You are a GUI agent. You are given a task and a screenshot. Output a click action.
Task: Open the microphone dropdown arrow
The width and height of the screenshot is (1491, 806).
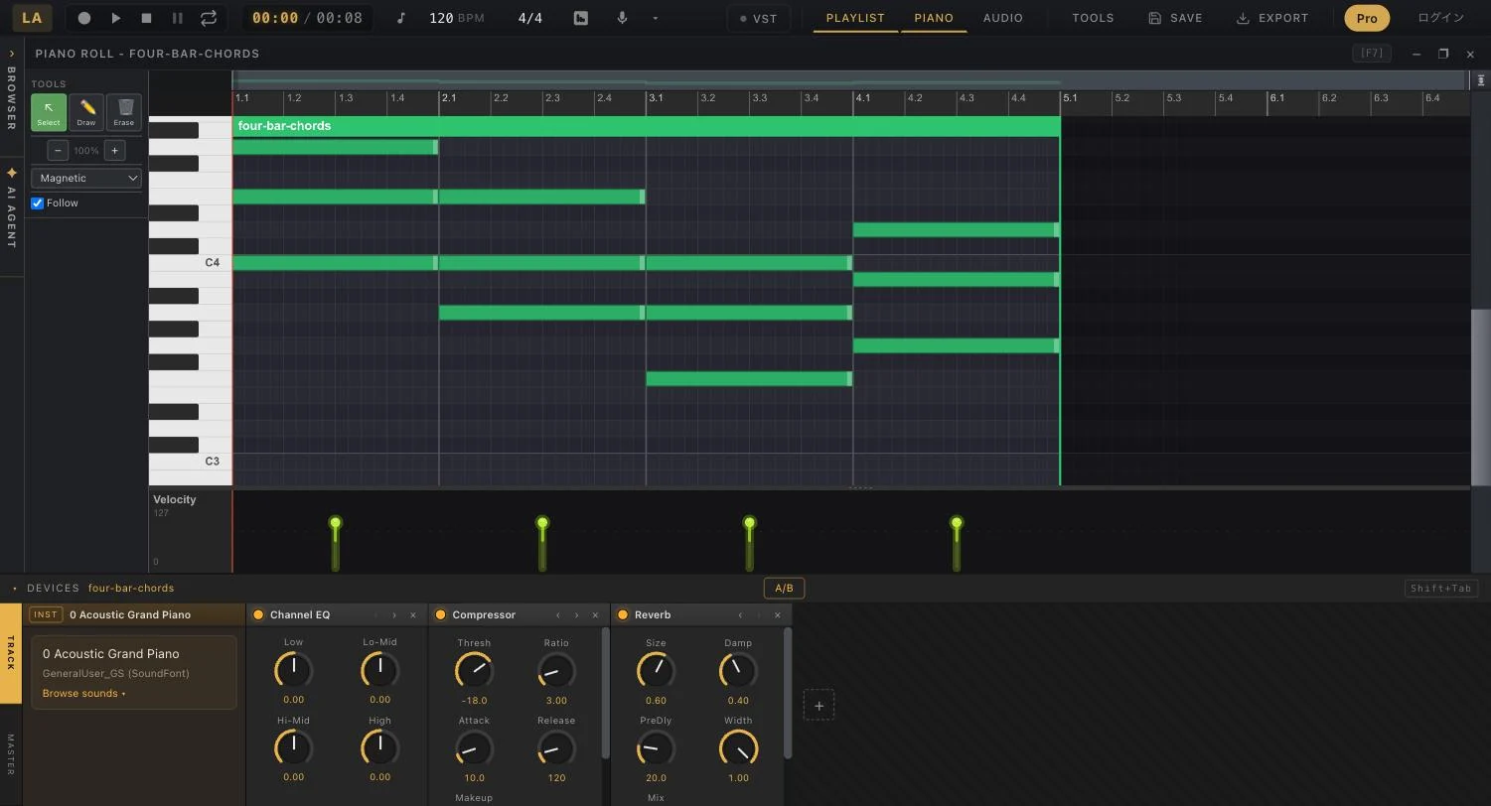[655, 18]
